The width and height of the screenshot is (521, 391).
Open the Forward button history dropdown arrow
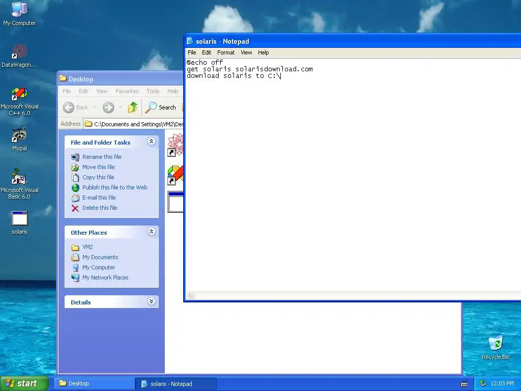[120, 107]
